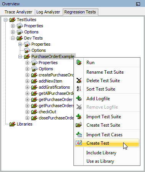Click the Run icon in context menu
This screenshot has width=145, height=172.
[x=79, y=63]
